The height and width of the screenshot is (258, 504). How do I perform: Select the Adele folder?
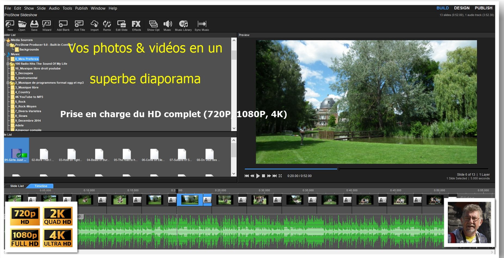pyautogui.click(x=19, y=125)
